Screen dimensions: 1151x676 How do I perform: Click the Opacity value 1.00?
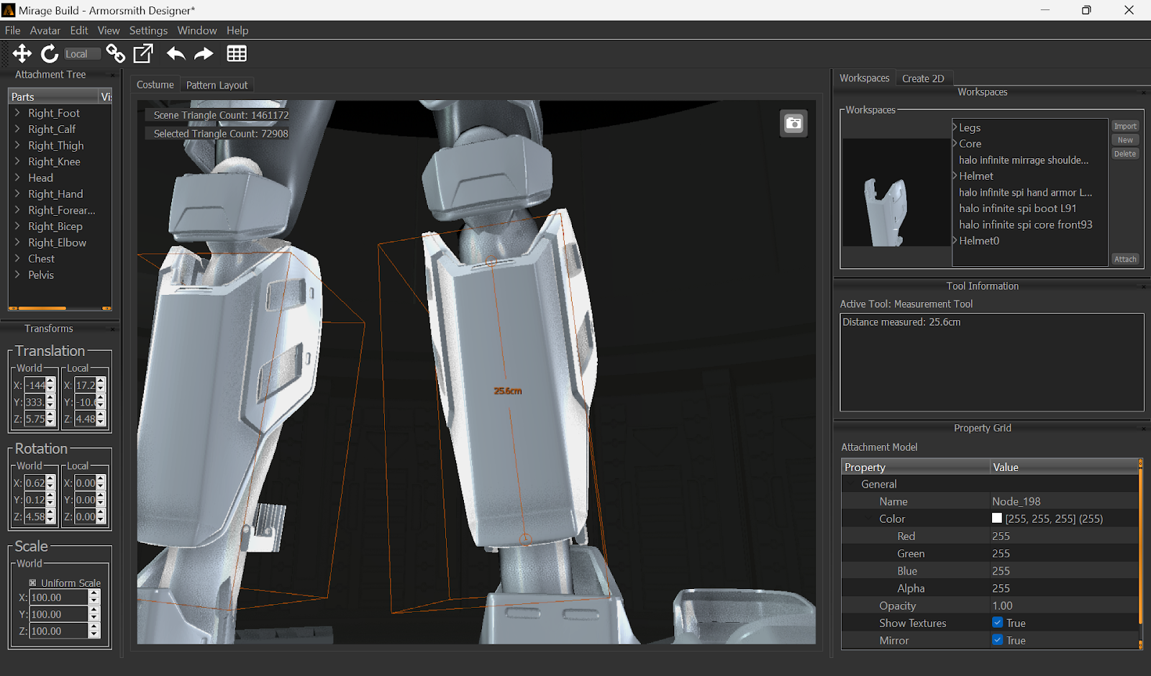click(1002, 606)
